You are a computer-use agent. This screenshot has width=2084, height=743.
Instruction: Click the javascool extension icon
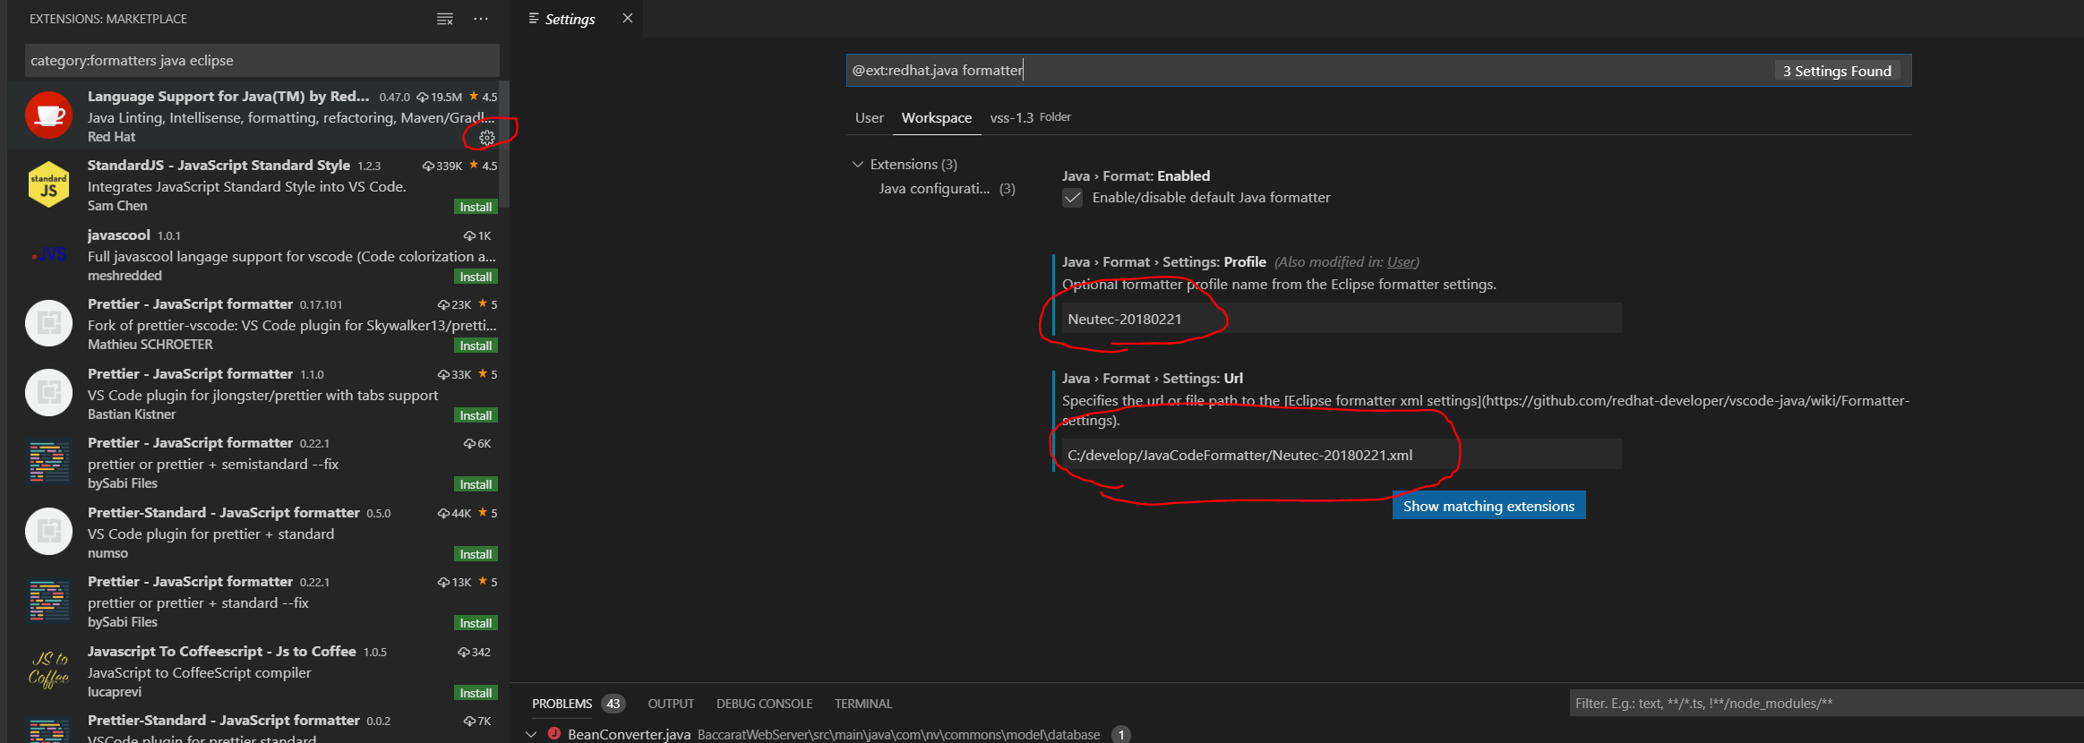click(48, 254)
